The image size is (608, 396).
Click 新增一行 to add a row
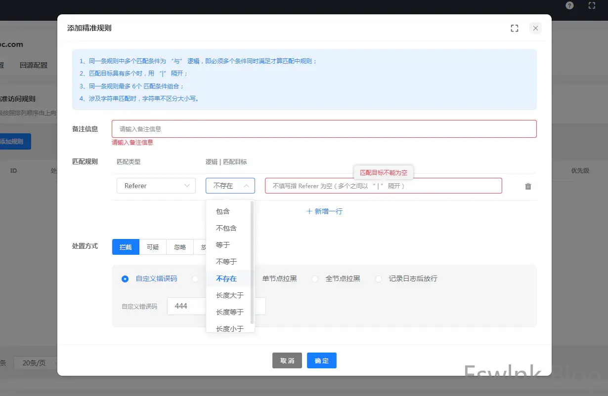[x=324, y=211]
